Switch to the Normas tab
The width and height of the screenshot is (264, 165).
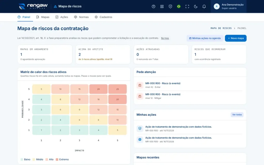pyautogui.click(x=81, y=17)
